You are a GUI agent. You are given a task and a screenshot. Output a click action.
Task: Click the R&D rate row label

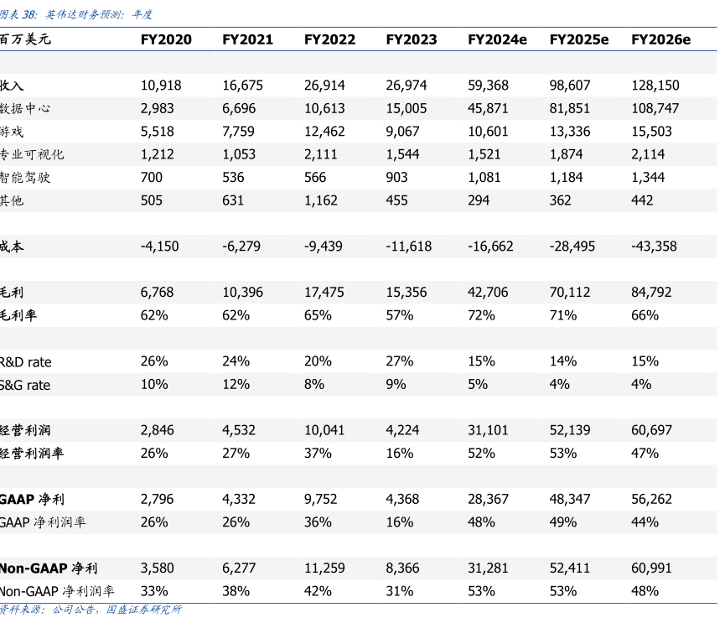[26, 362]
